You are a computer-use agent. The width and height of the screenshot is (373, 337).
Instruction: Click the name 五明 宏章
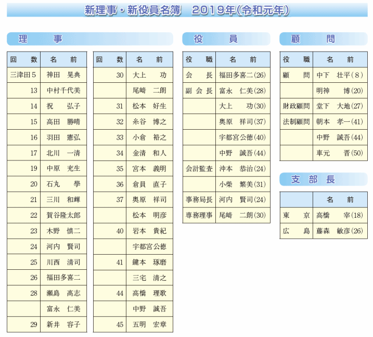(x=149, y=324)
